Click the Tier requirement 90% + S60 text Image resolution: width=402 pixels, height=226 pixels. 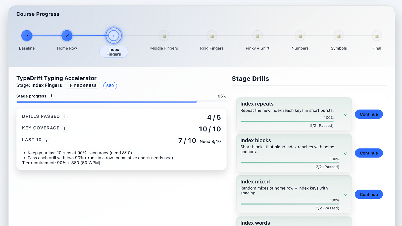tap(61, 163)
